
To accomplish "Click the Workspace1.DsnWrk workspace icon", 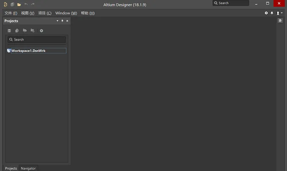I will [x=9, y=51].
